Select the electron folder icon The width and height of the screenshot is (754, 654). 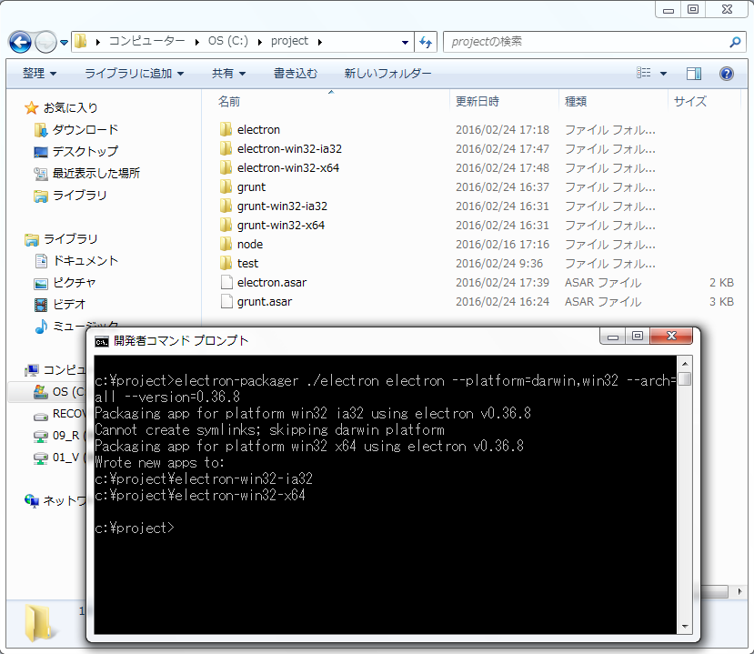coord(226,129)
